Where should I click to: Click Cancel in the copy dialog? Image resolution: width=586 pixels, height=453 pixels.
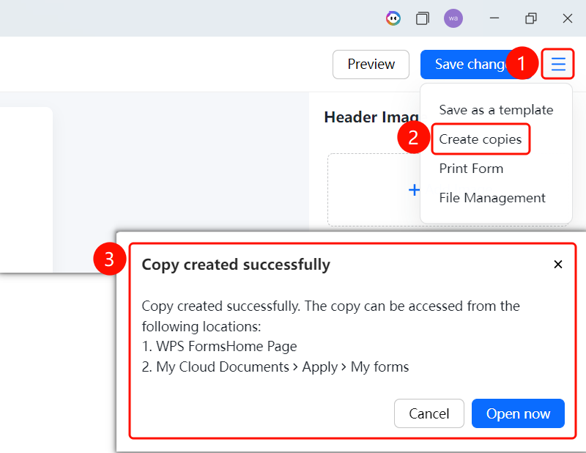(429, 413)
